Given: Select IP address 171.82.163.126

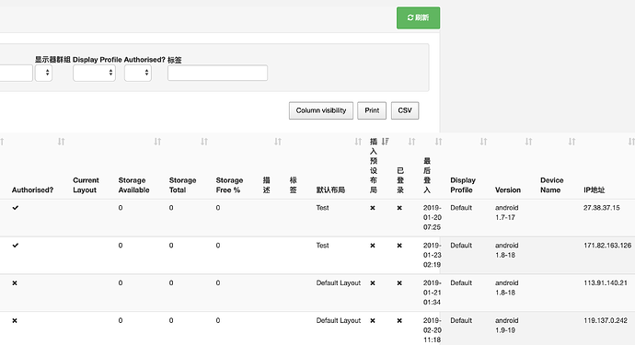Looking at the screenshot, I should click(607, 246).
